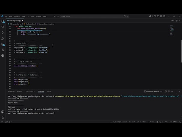The image size is (182, 137).
Task: Open the terminal panel More Actions menu
Action: point(172,91)
